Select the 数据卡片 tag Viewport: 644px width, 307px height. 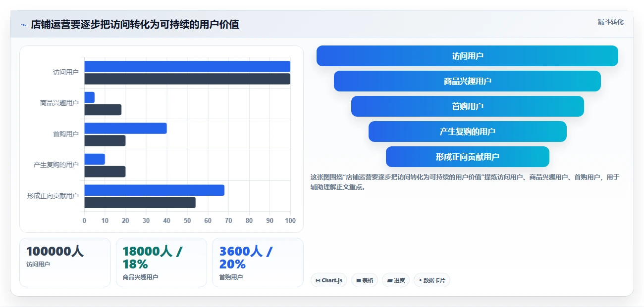click(x=432, y=280)
